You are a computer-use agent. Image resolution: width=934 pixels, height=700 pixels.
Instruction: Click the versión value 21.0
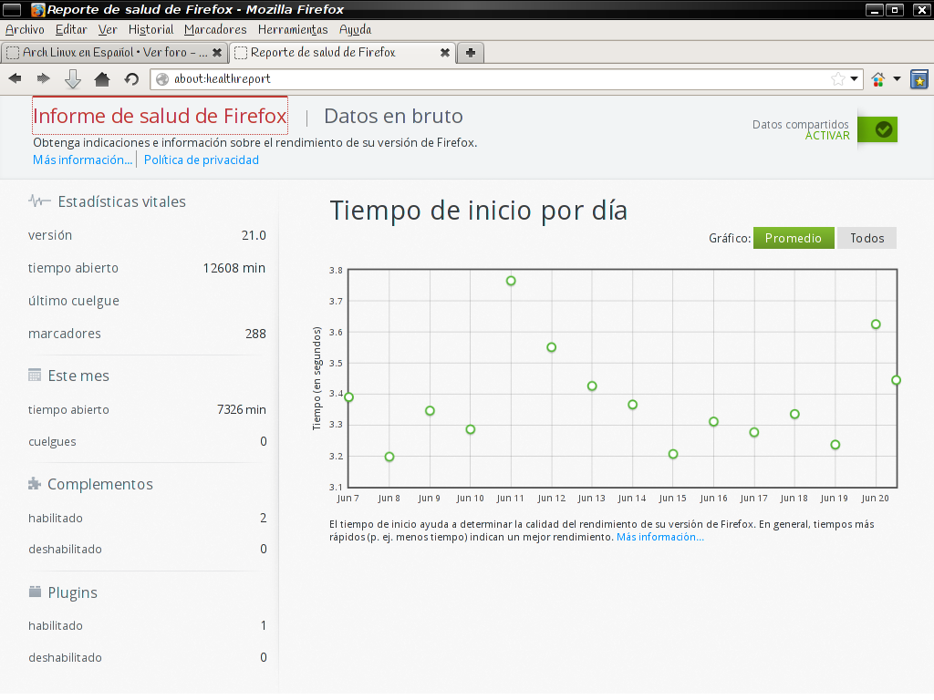click(x=254, y=235)
